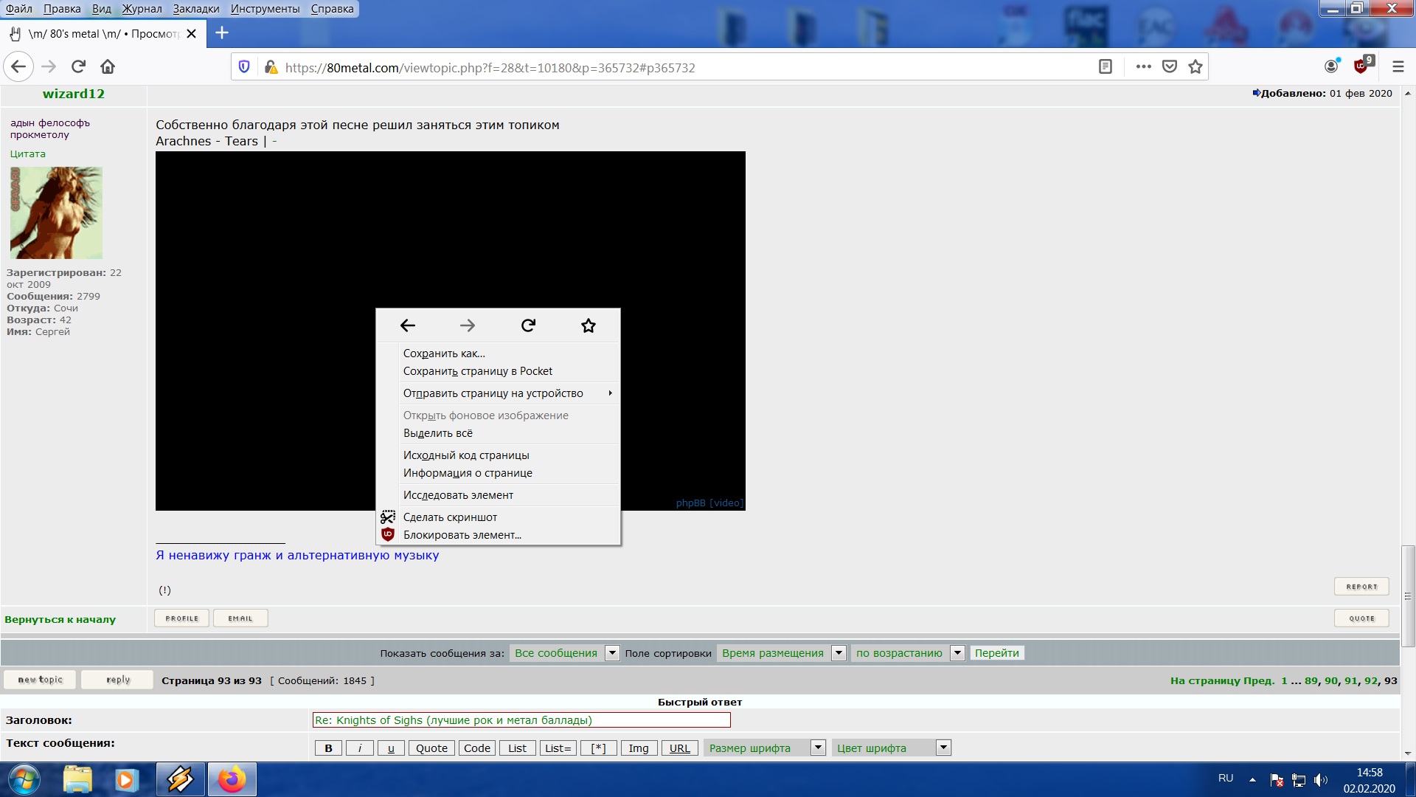Click reload arrow in context menu

[528, 325]
